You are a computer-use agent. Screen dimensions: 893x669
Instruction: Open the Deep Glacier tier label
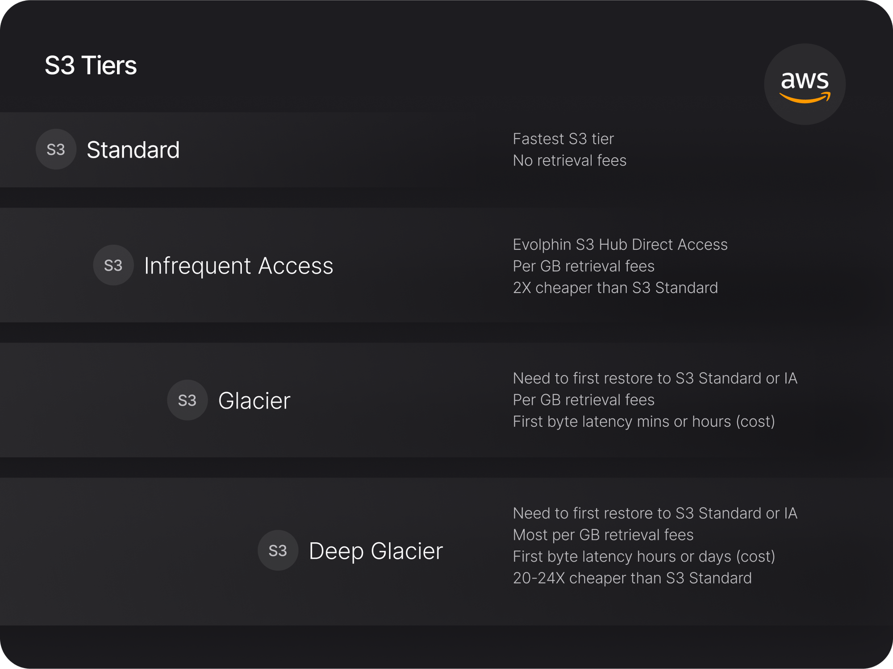376,551
